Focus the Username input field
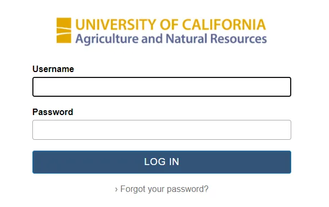This screenshot has width=329, height=207. tap(162, 87)
